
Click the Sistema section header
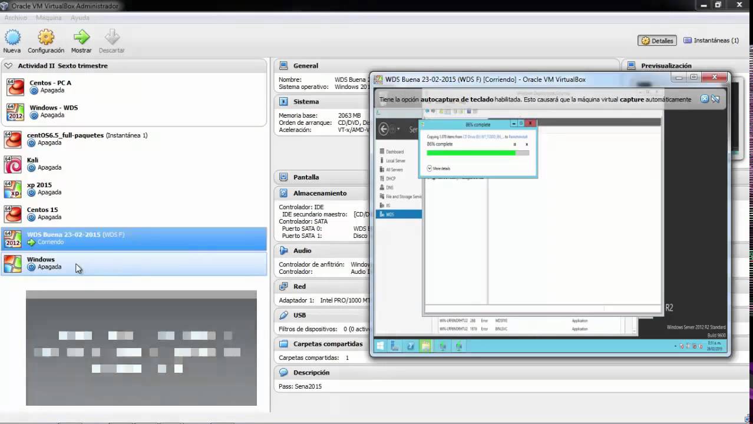point(306,102)
